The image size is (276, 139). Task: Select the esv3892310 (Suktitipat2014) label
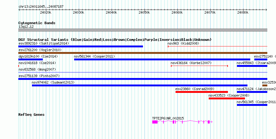[x=44, y=43]
